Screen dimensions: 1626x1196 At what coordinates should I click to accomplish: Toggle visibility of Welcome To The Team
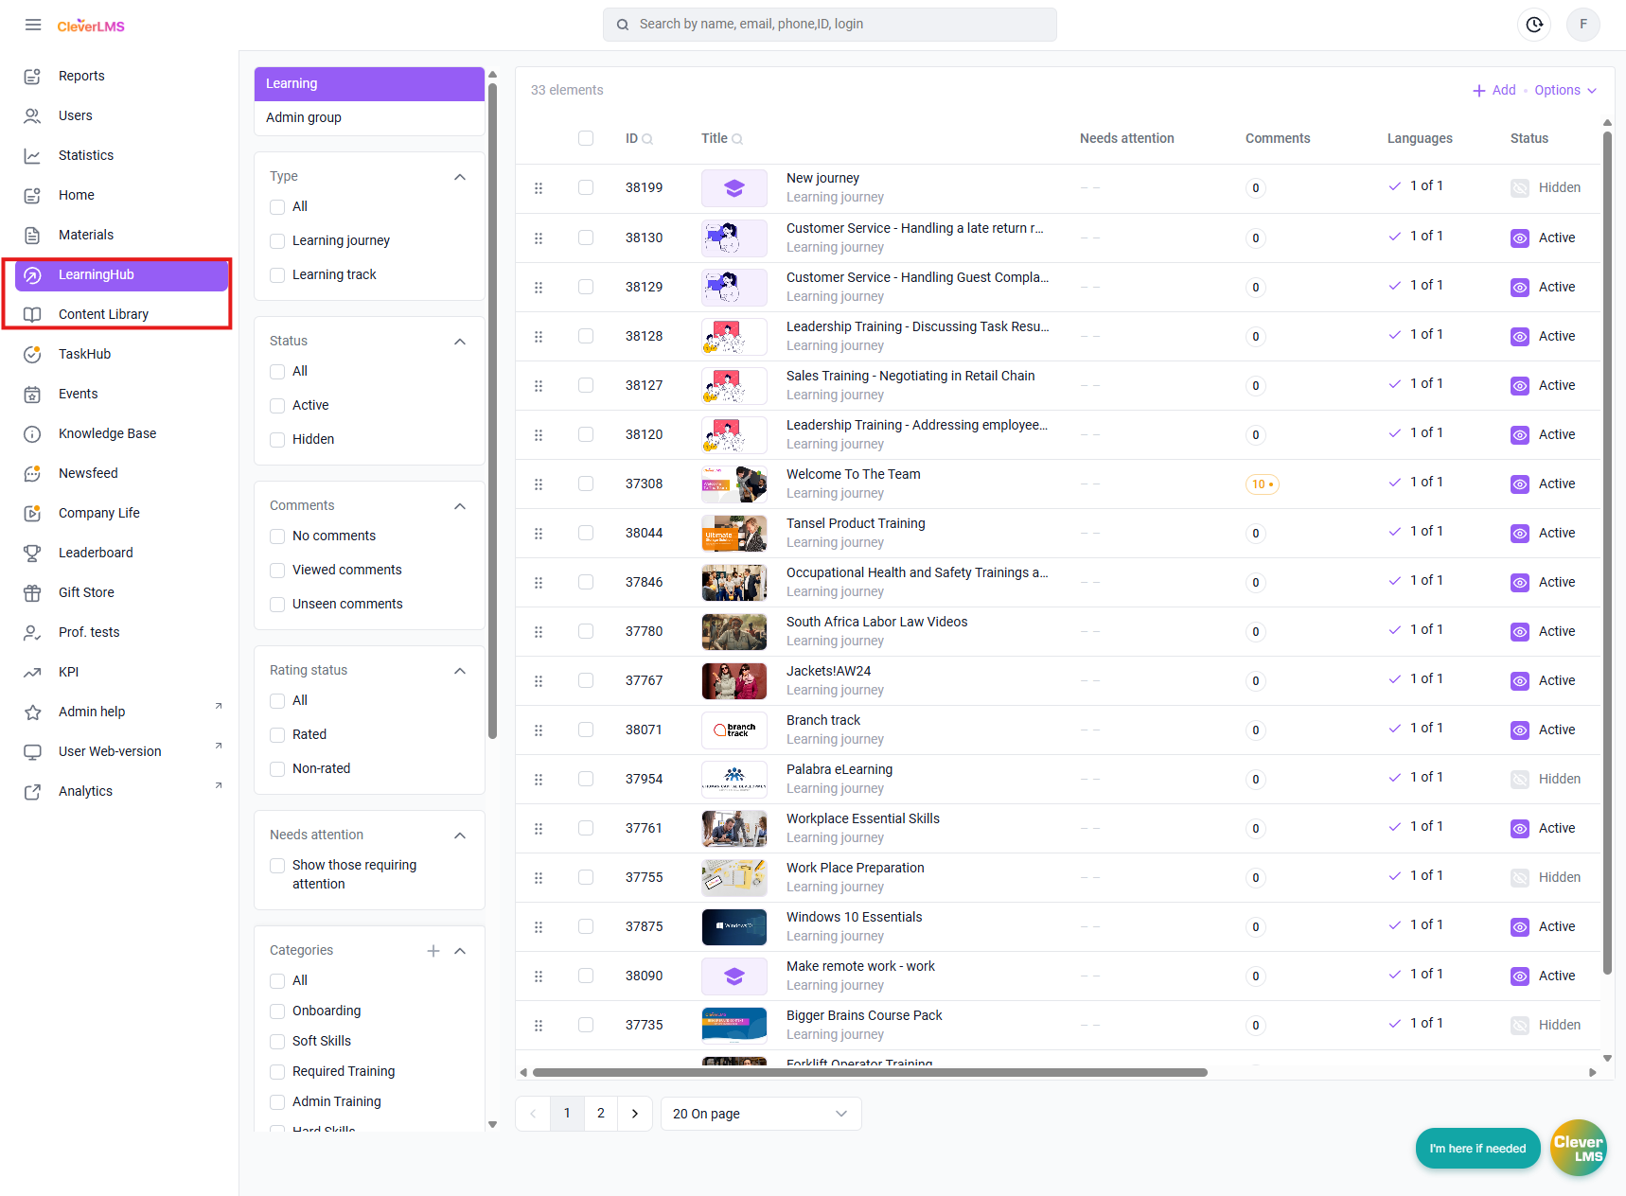pos(1519,484)
